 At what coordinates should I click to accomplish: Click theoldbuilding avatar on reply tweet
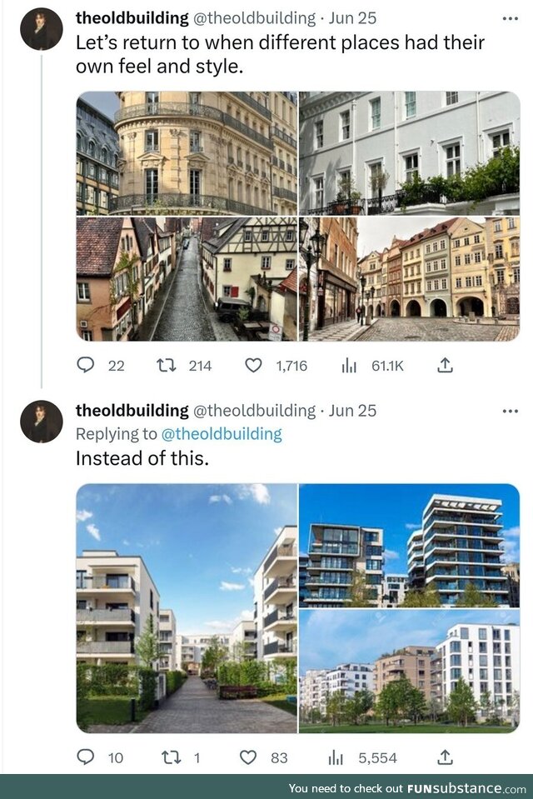tap(42, 422)
